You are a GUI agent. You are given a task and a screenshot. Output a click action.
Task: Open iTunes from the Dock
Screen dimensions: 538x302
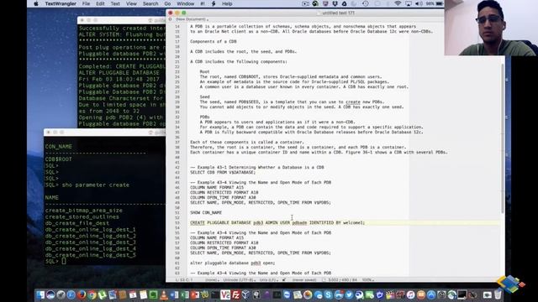(411, 294)
